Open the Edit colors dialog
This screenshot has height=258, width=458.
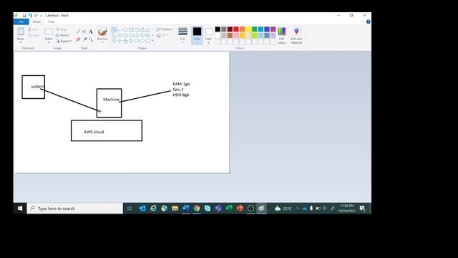coord(281,36)
